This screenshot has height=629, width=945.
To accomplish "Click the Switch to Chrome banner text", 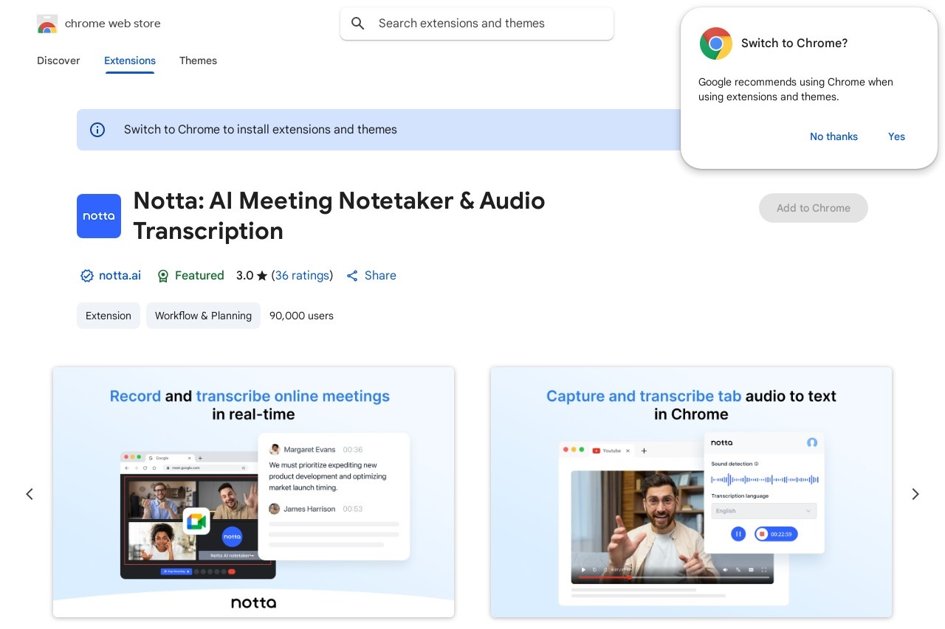I will click(261, 130).
